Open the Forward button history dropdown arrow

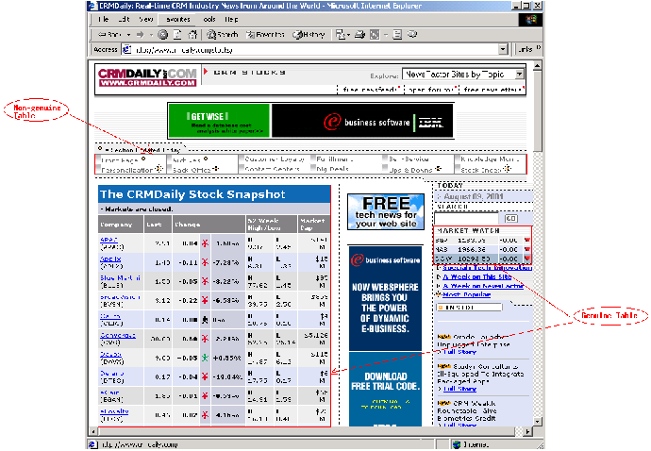click(x=151, y=35)
